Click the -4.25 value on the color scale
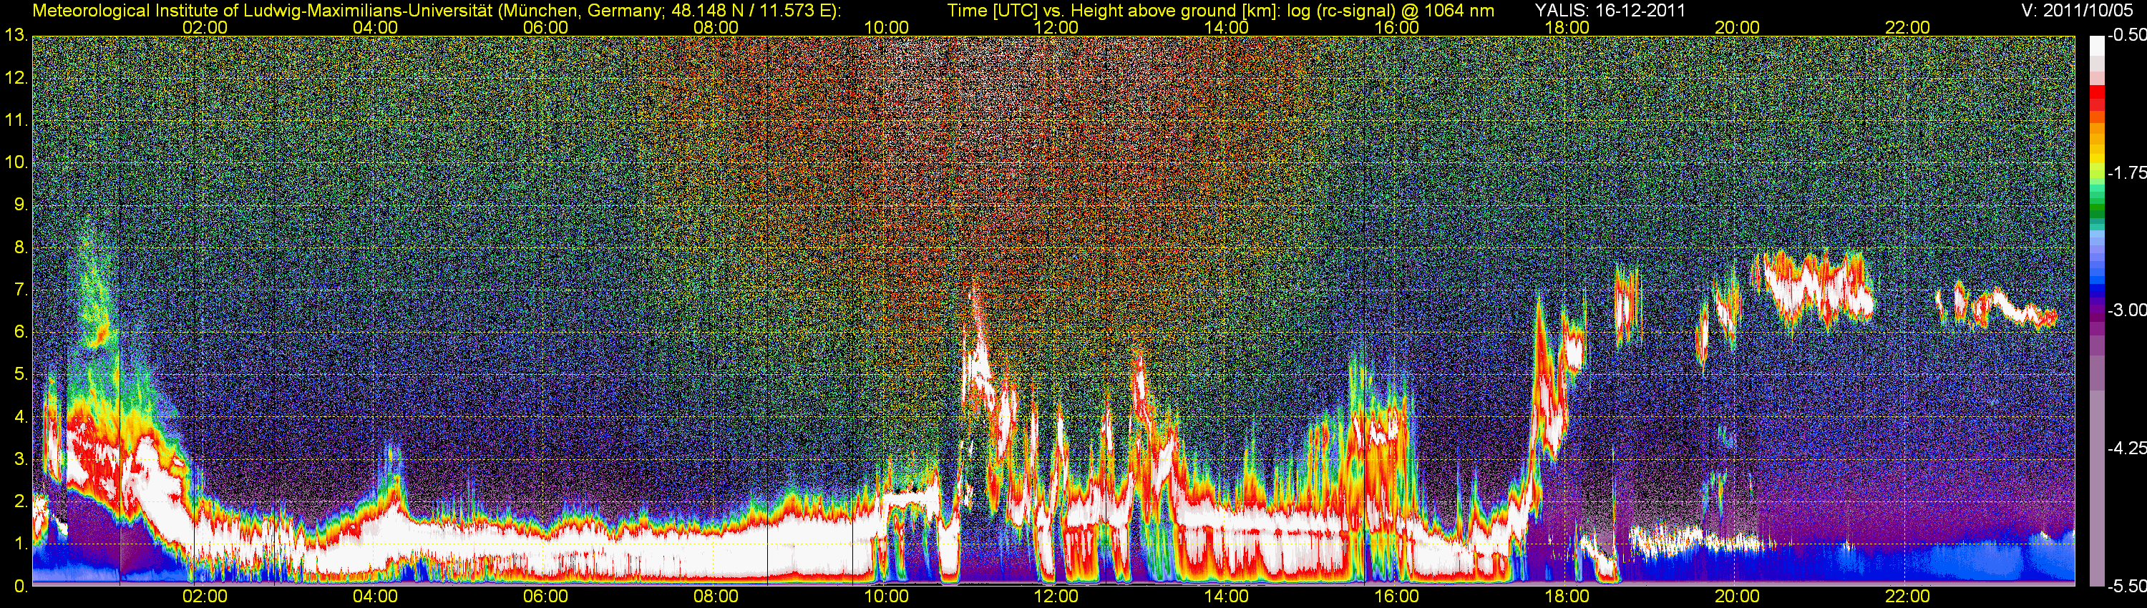Screen dimensions: 2147x608 click(x=2126, y=448)
